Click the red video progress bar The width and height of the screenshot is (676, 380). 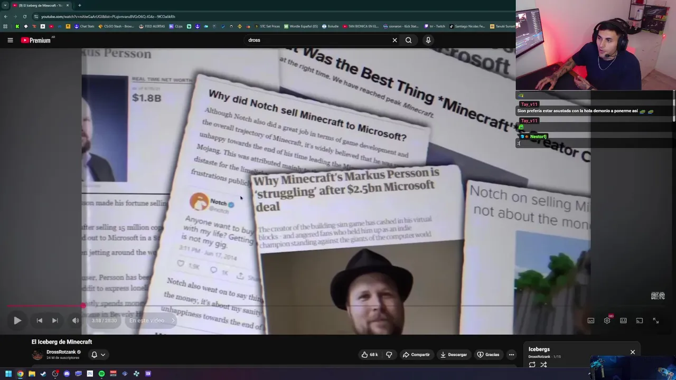coord(45,306)
